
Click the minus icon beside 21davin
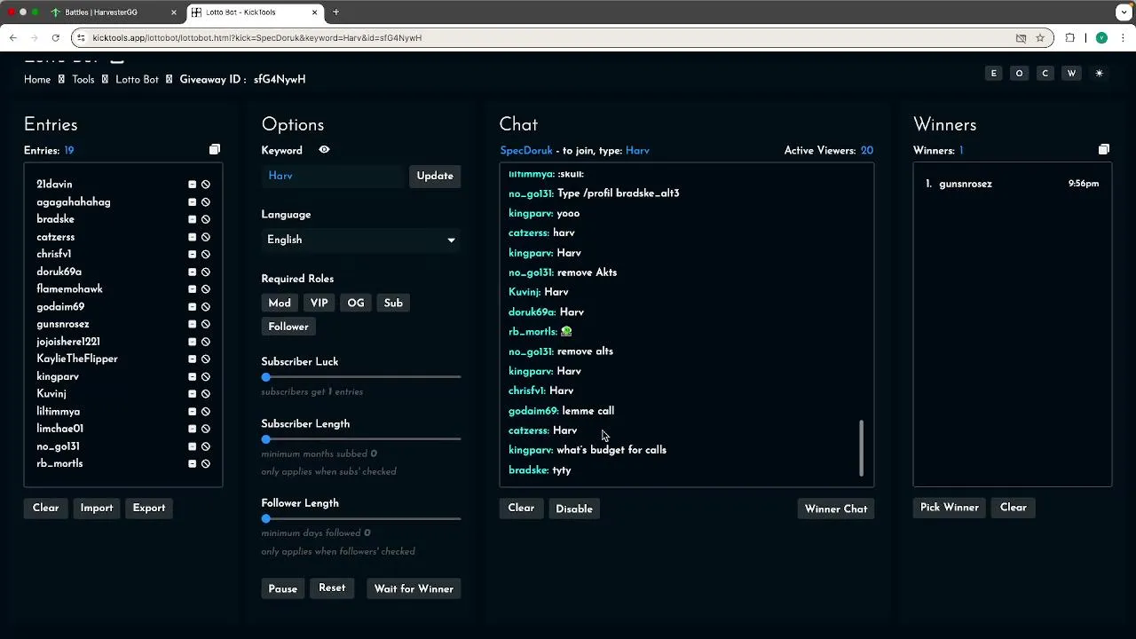tap(192, 185)
